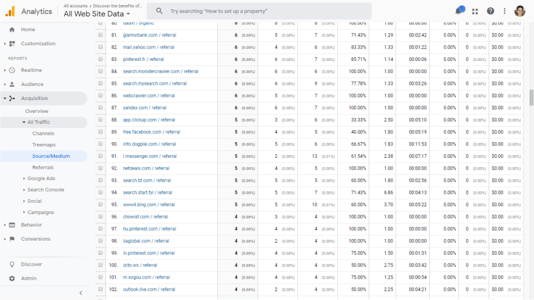534x300 pixels.
Task: Tick the checkbox for row 90 info.dogpile.com
Action: (101, 144)
